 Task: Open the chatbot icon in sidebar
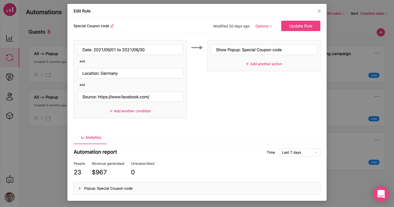point(10,179)
